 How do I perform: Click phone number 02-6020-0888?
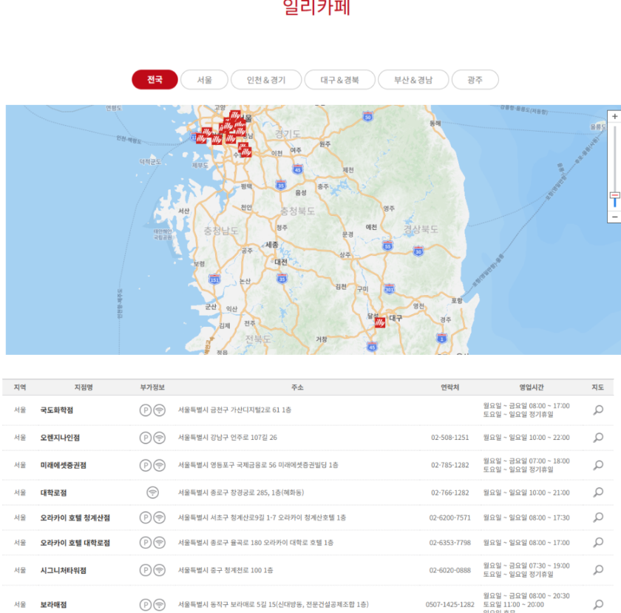point(450,571)
